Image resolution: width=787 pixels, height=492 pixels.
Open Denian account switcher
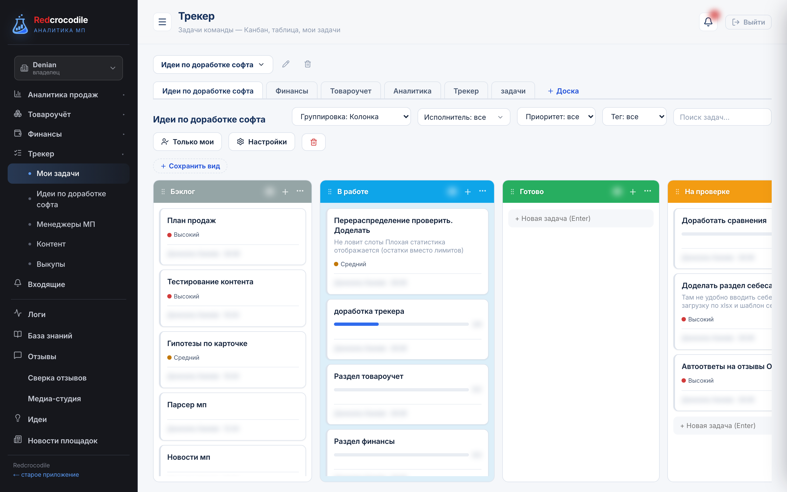(68, 68)
